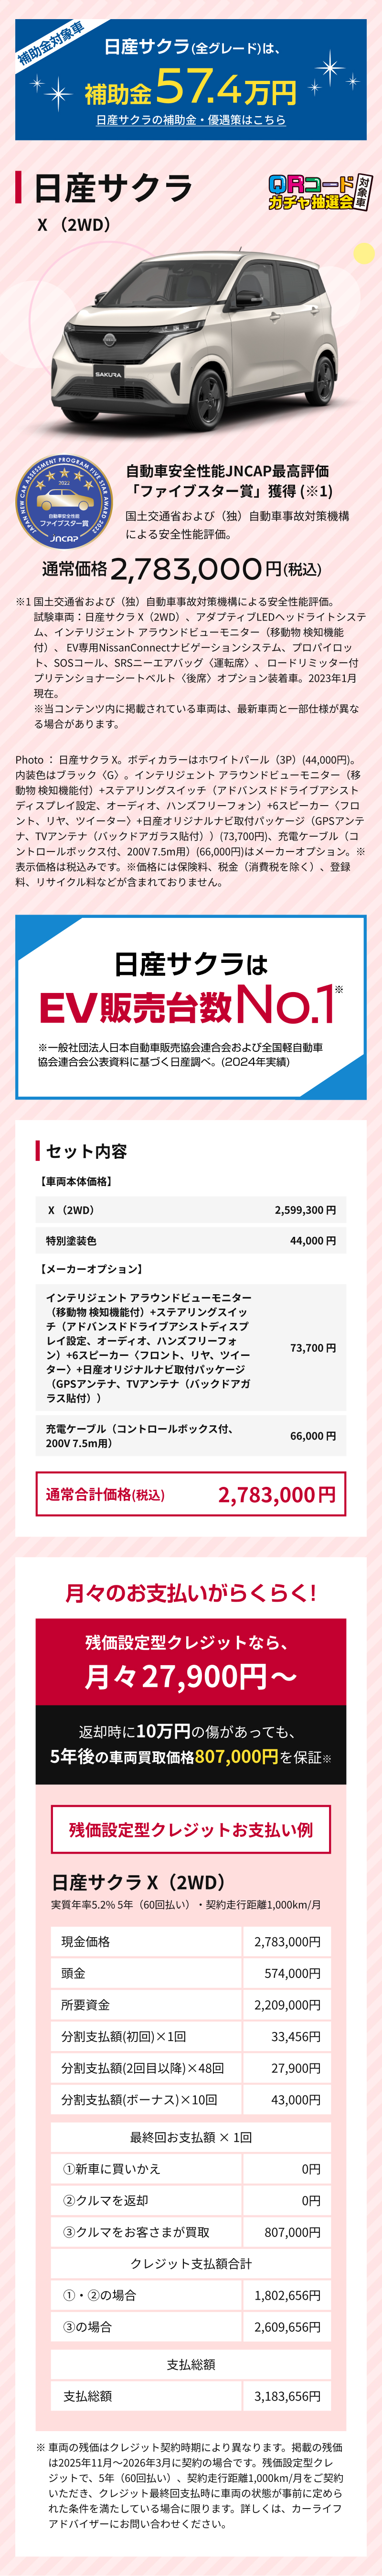Screen dimensions: 382x2576
Task: Tap the 車両買取価格807,000円 guarantee banner
Action: (x=191, y=1745)
